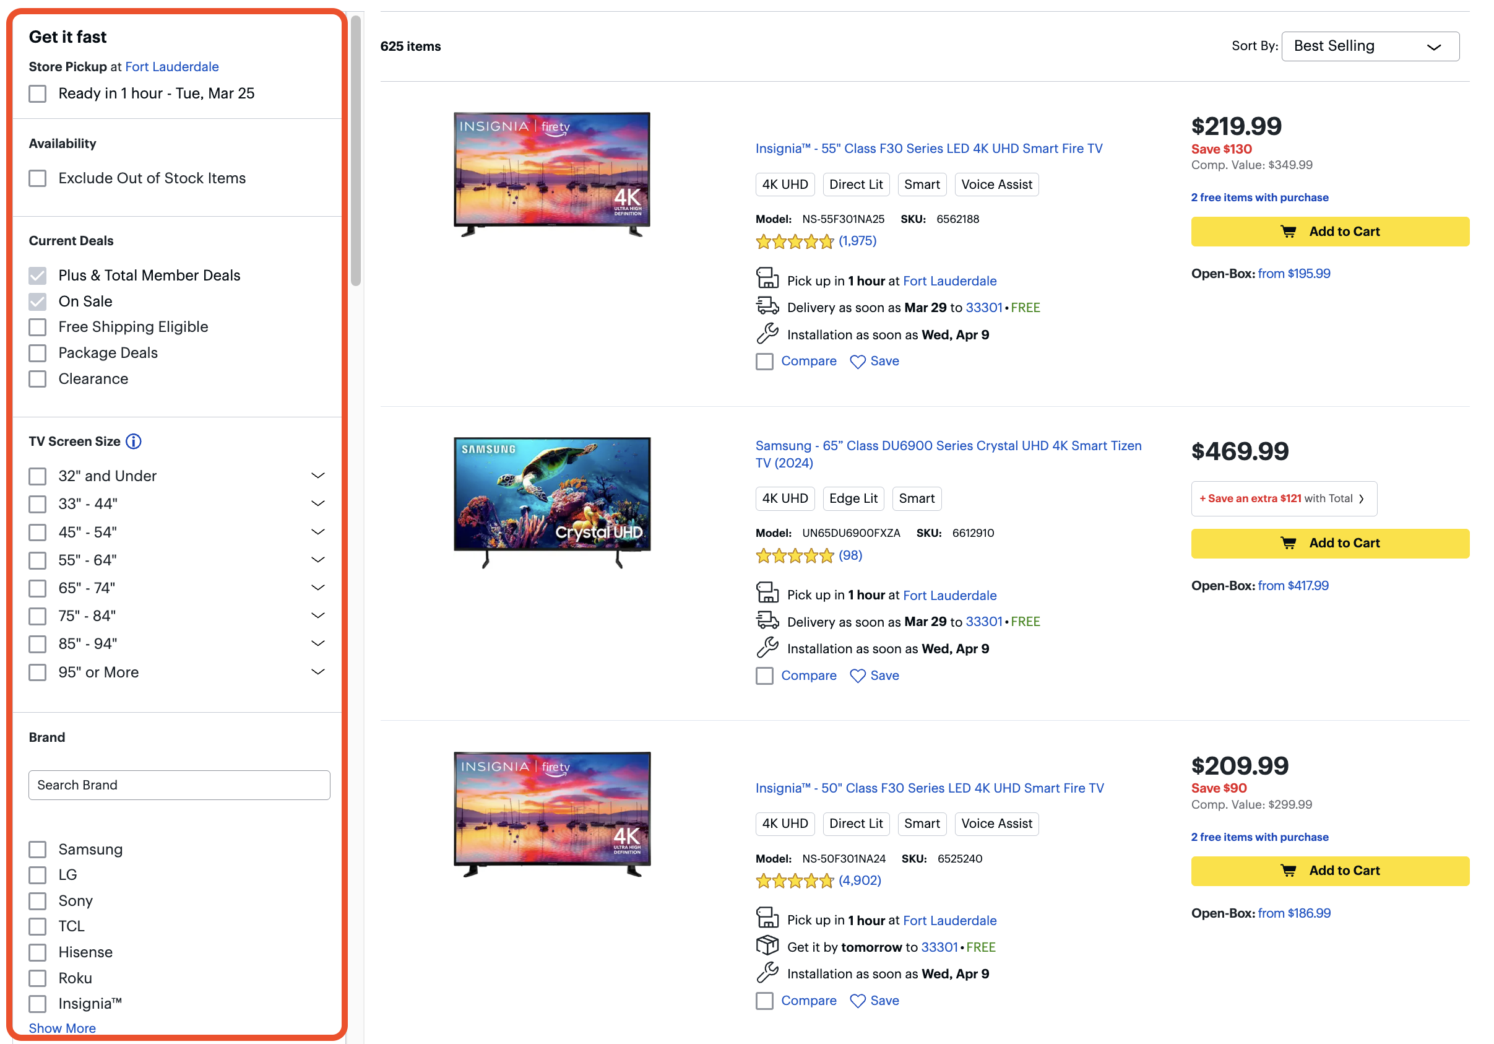Expand the 45" - 54" size options

[x=317, y=533]
